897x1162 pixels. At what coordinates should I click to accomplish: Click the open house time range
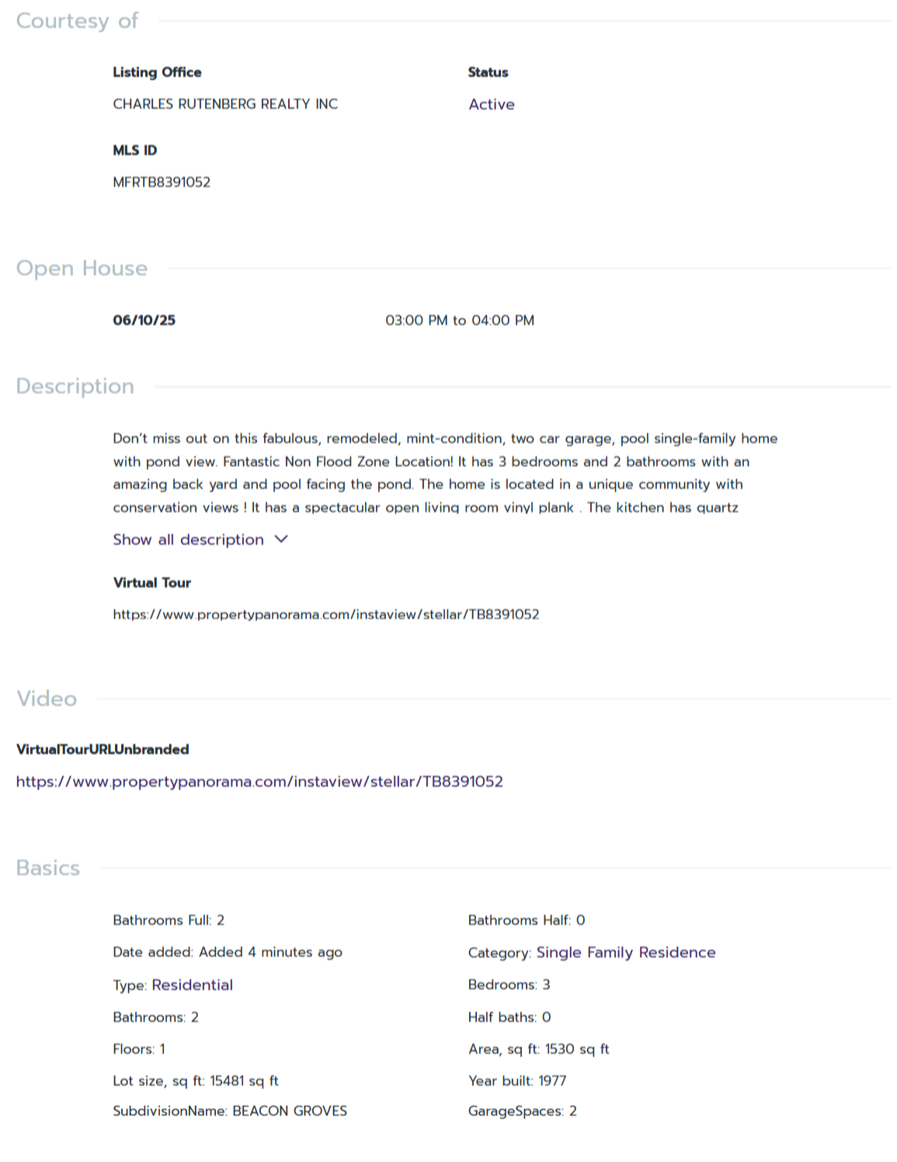point(460,321)
